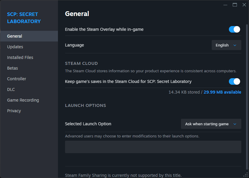Click the 'Advanced users may choose' hint text
The height and width of the screenshot is (178, 249).
pyautogui.click(x=132, y=136)
